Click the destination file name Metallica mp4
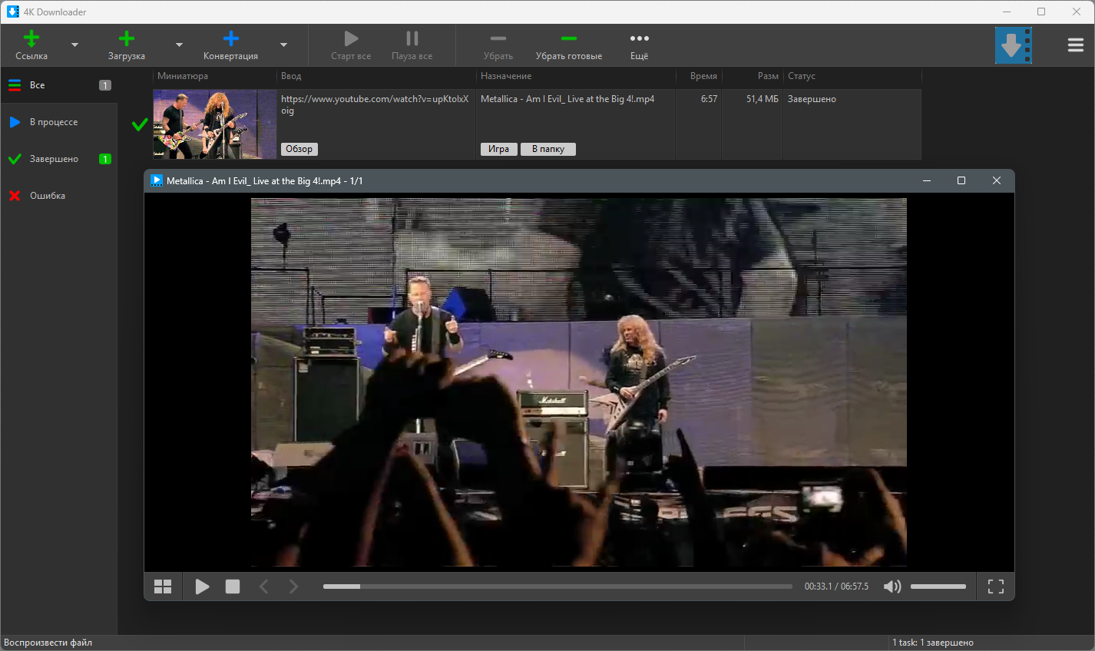 (x=567, y=99)
